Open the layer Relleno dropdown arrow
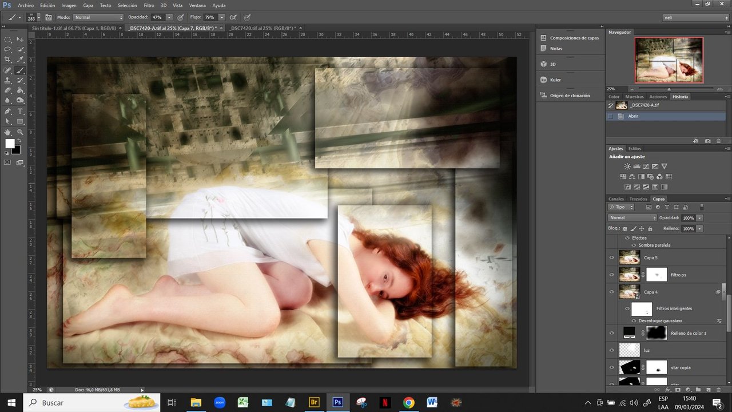Image resolution: width=732 pixels, height=412 pixels. (699, 228)
